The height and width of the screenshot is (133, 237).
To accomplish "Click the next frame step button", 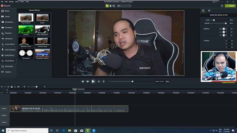I will [88, 81].
